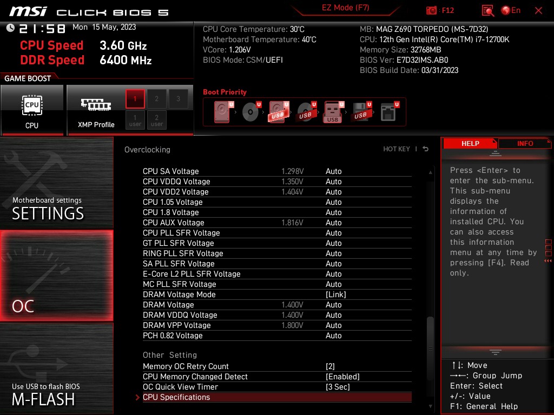Select the CD/DVD boot device icon

coord(251,112)
